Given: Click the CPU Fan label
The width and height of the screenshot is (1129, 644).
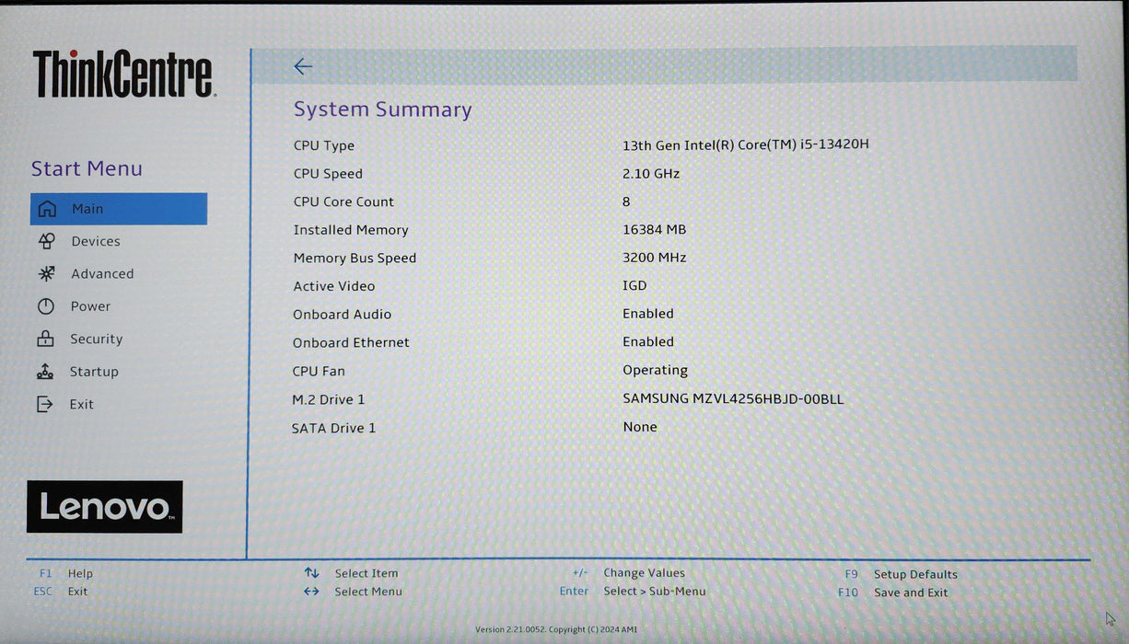Looking at the screenshot, I should tap(319, 371).
